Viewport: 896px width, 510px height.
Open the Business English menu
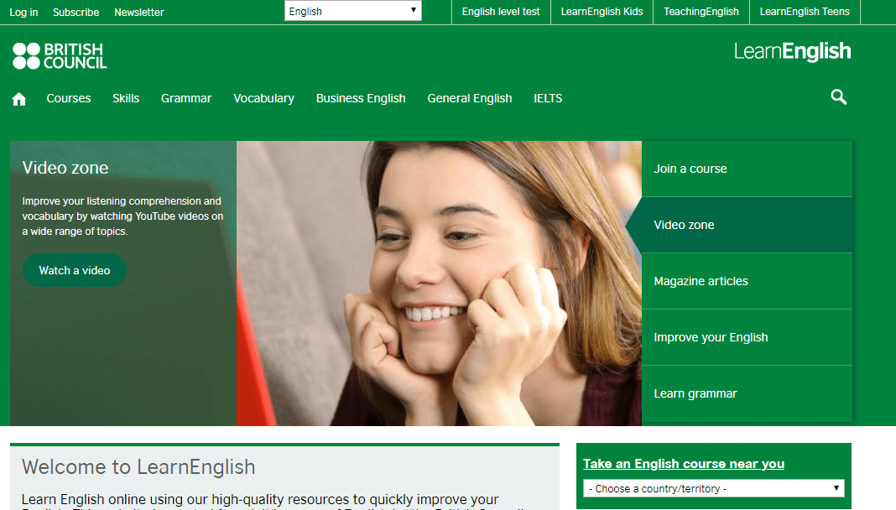(x=361, y=98)
